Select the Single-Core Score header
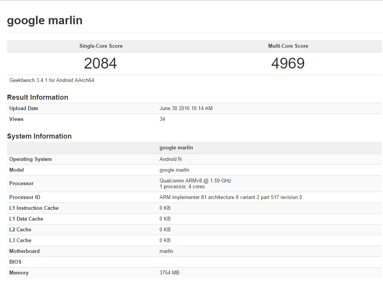 click(101, 46)
